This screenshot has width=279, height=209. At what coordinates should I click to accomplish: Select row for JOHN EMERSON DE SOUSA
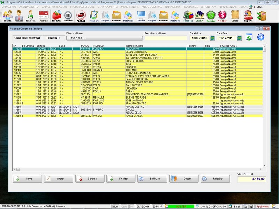pos(137,55)
